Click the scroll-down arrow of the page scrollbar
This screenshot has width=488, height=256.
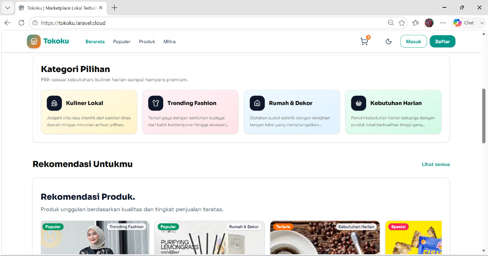[484, 251]
